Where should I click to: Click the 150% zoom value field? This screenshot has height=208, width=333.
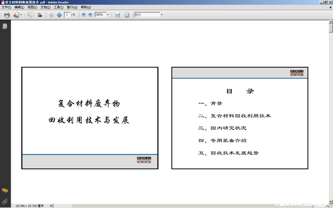pyautogui.click(x=100, y=15)
